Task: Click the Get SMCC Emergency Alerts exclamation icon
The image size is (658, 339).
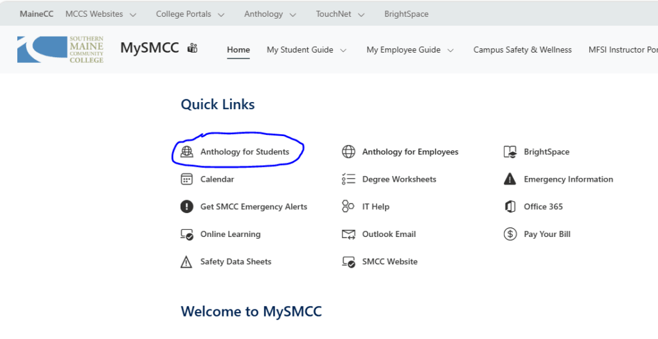Action: point(187,207)
